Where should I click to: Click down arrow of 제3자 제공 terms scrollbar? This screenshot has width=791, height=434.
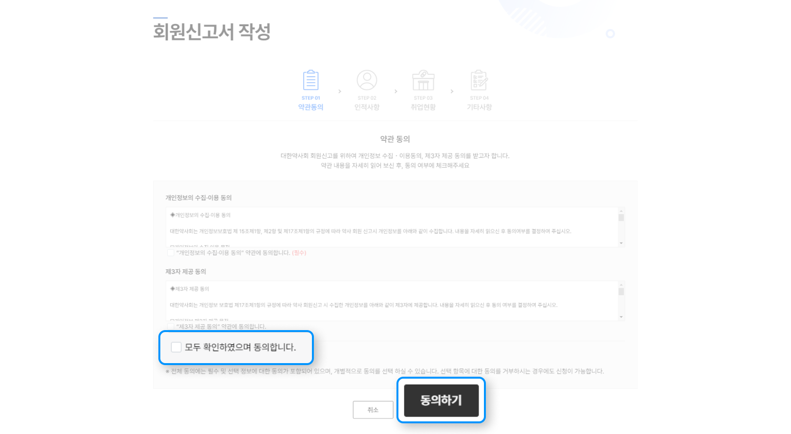(x=621, y=317)
